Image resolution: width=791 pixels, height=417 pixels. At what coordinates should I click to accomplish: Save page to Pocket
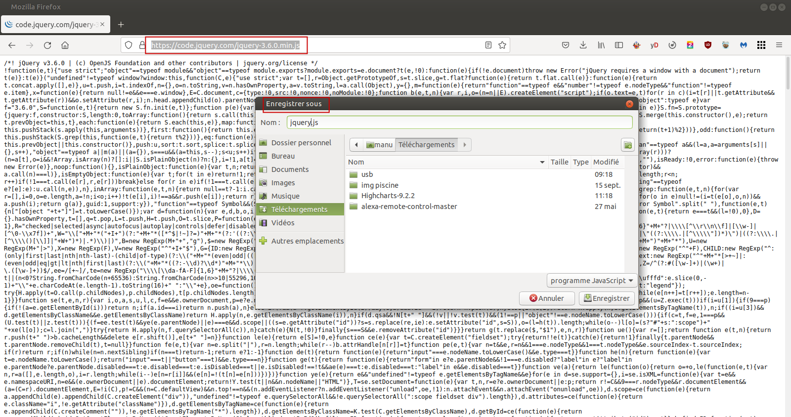tap(566, 45)
